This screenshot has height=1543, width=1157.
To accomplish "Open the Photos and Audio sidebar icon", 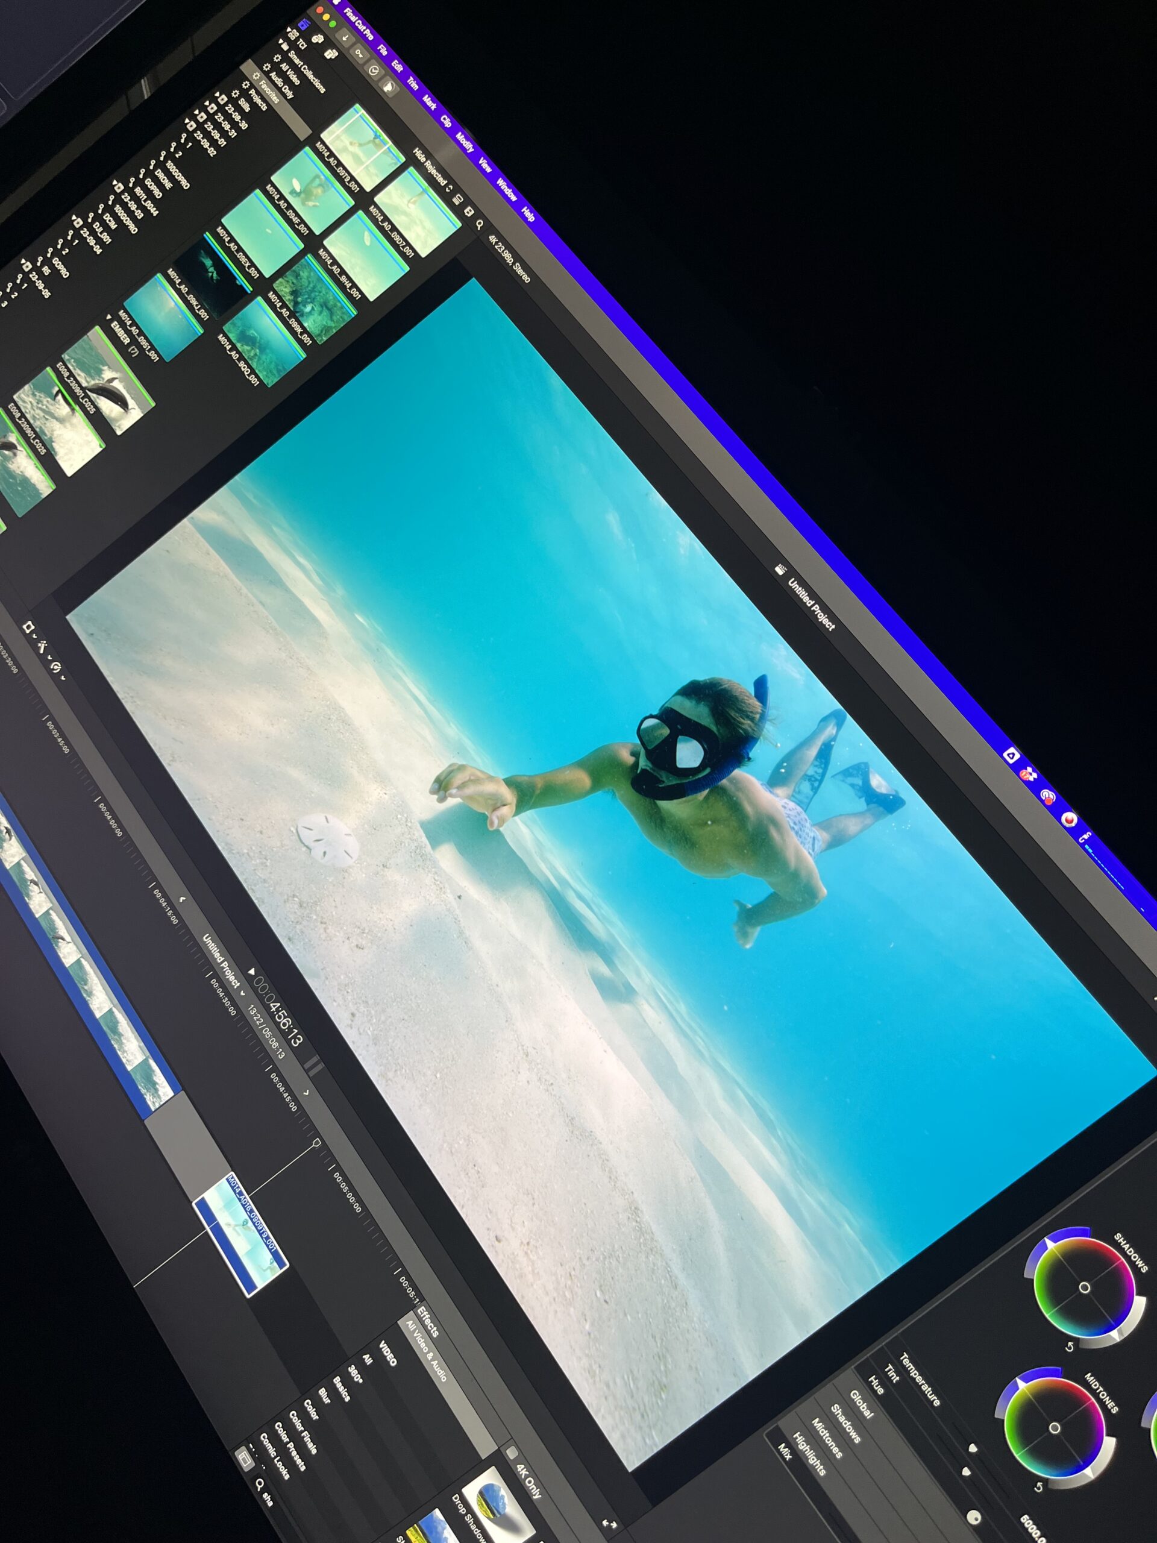I will 319,40.
